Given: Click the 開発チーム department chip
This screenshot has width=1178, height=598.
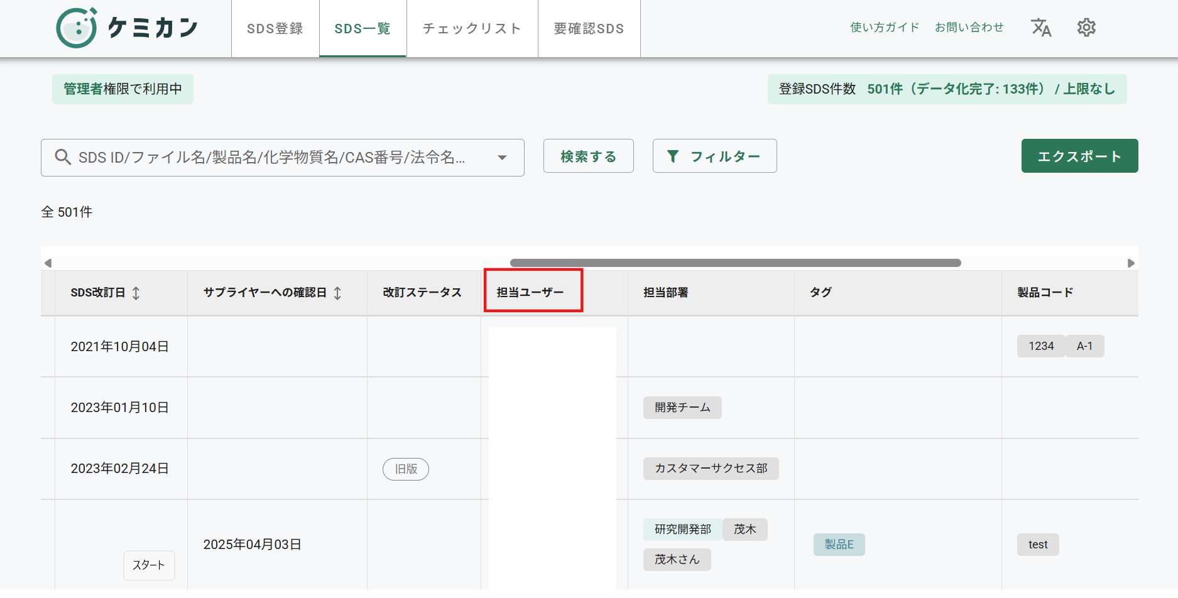Looking at the screenshot, I should pyautogui.click(x=682, y=408).
